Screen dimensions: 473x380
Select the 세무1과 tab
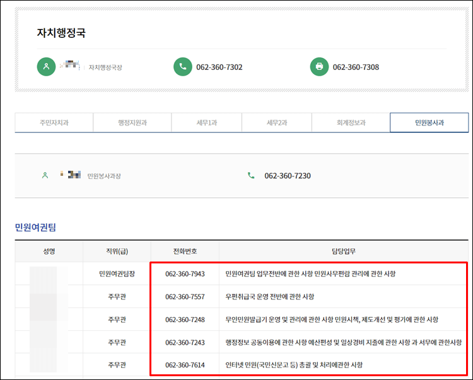click(x=207, y=123)
